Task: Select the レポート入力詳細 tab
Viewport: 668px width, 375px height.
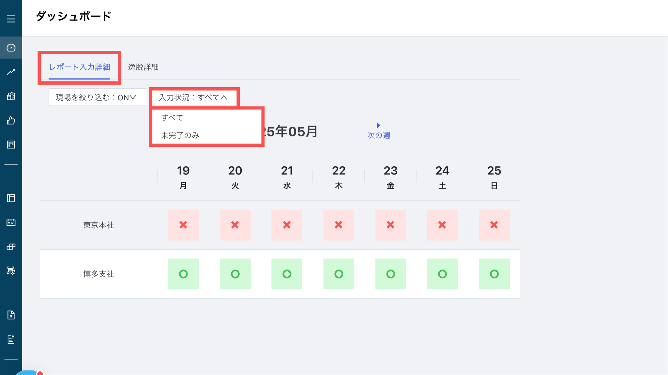Action: tap(80, 67)
